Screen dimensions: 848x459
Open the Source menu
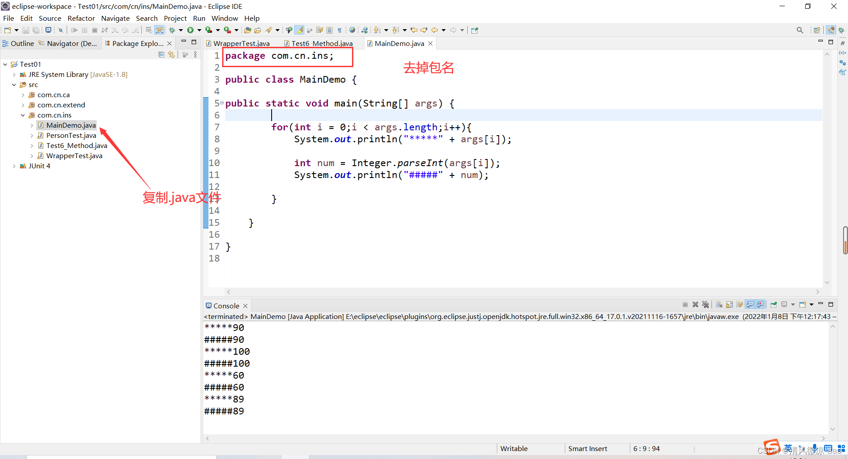[50, 18]
